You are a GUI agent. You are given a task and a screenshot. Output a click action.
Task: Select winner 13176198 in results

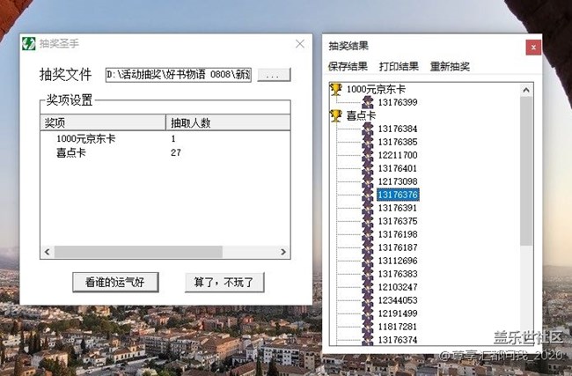[398, 234]
